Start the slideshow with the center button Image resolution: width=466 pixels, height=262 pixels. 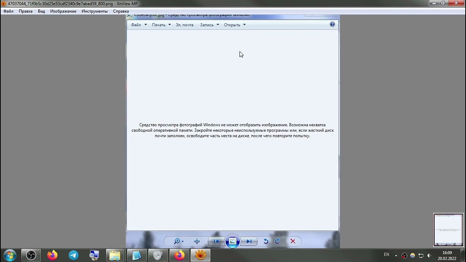[232, 241]
